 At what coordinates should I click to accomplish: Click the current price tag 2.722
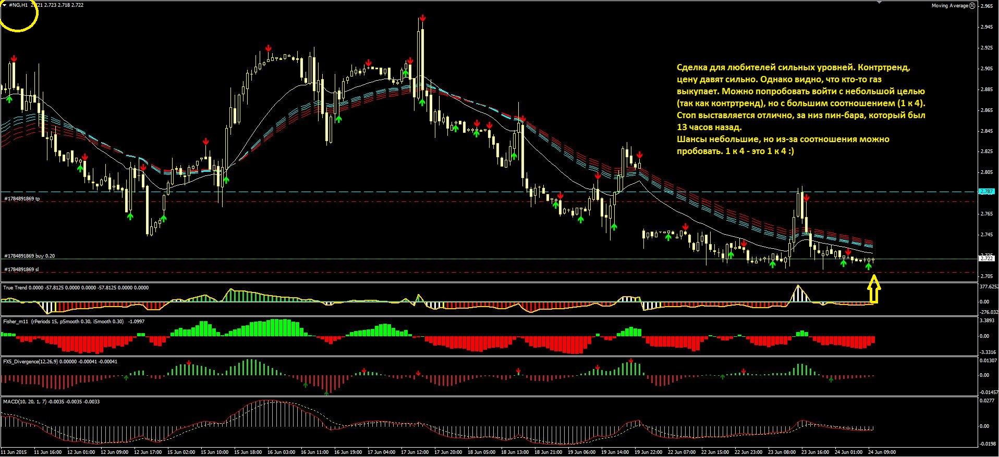coord(986,258)
